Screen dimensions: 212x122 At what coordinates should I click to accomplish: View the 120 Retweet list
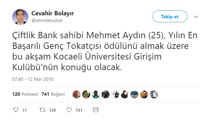25,94
